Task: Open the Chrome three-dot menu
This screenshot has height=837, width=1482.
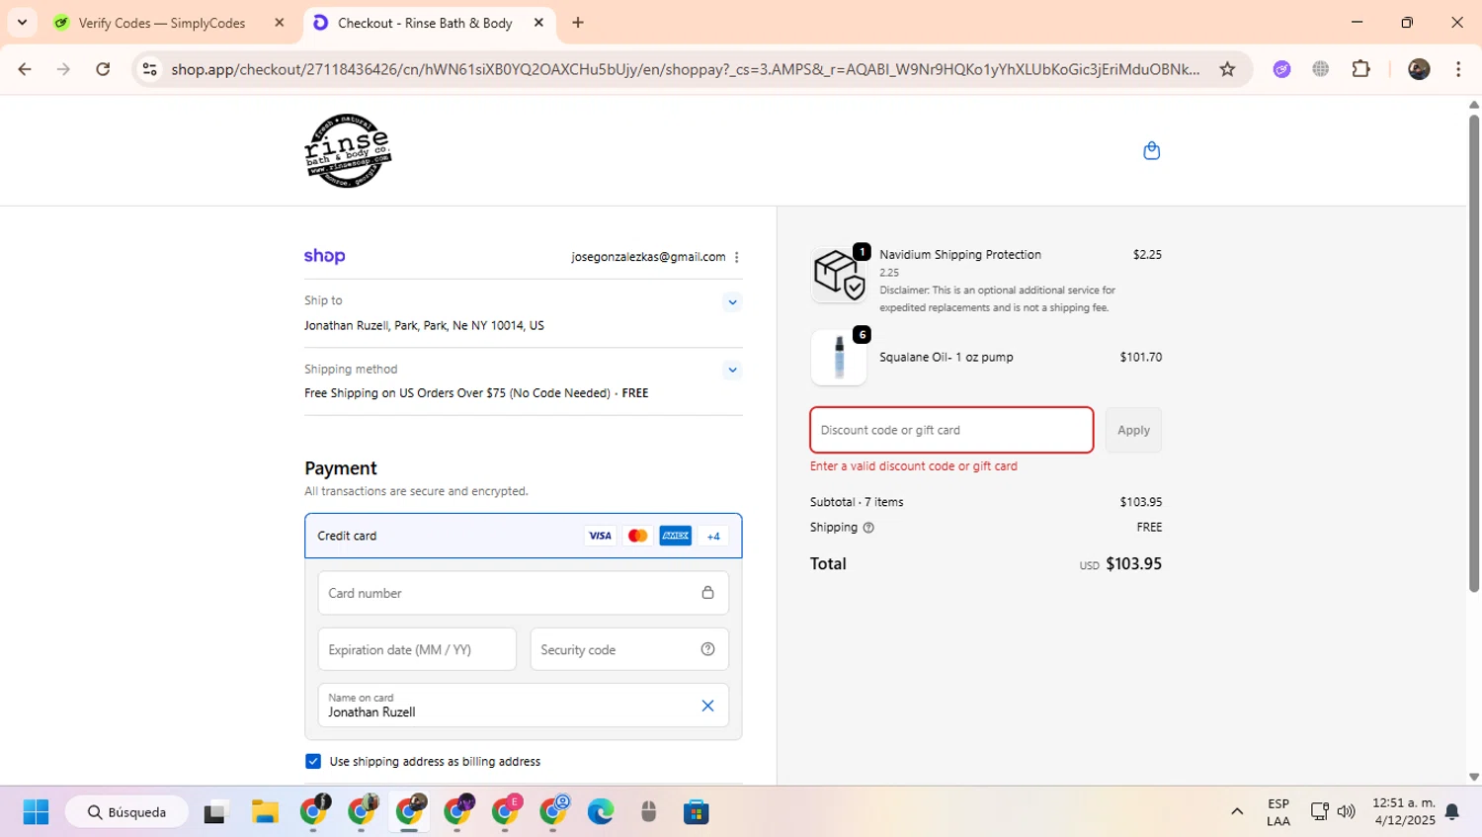Action: [1458, 69]
